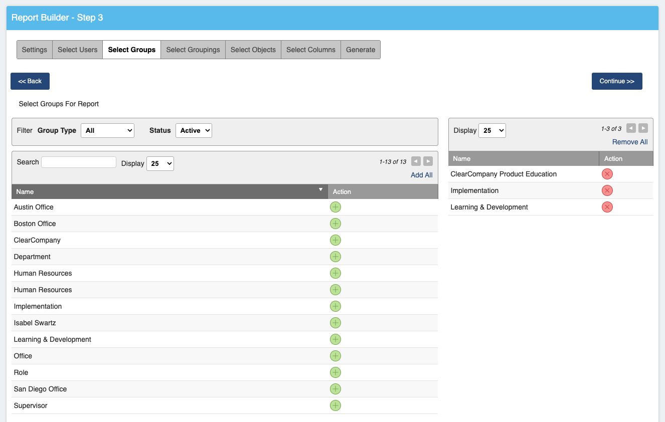Open the Select Objects tab
Image resolution: width=665 pixels, height=422 pixels.
(253, 50)
